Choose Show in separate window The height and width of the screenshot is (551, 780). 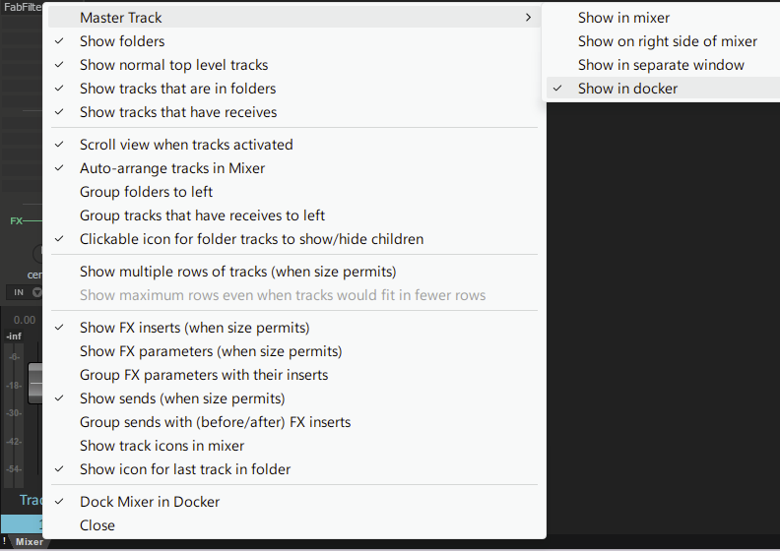[661, 65]
